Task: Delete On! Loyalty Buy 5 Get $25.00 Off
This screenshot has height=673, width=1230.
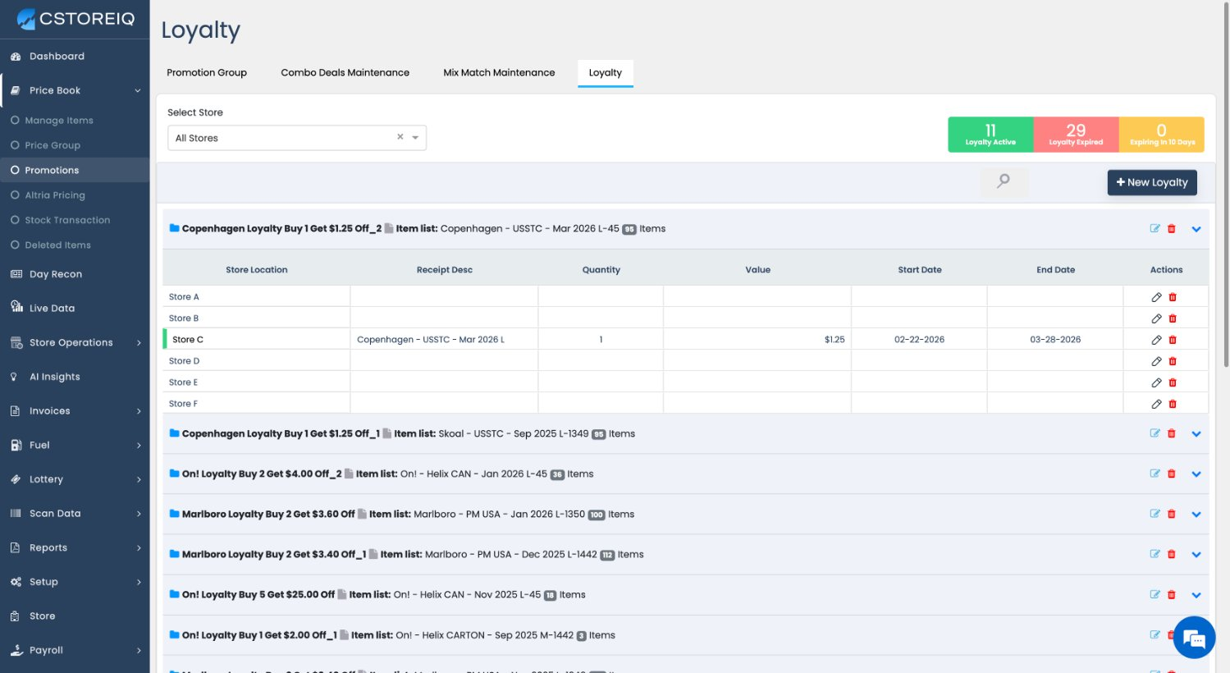Action: pyautogui.click(x=1172, y=595)
